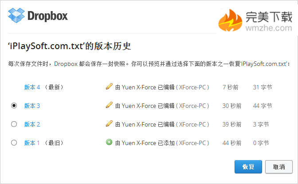Screen dimensions: 298x184
Task: Click the 30 秒前 timestamp of 版本 3
Action: [232, 106]
